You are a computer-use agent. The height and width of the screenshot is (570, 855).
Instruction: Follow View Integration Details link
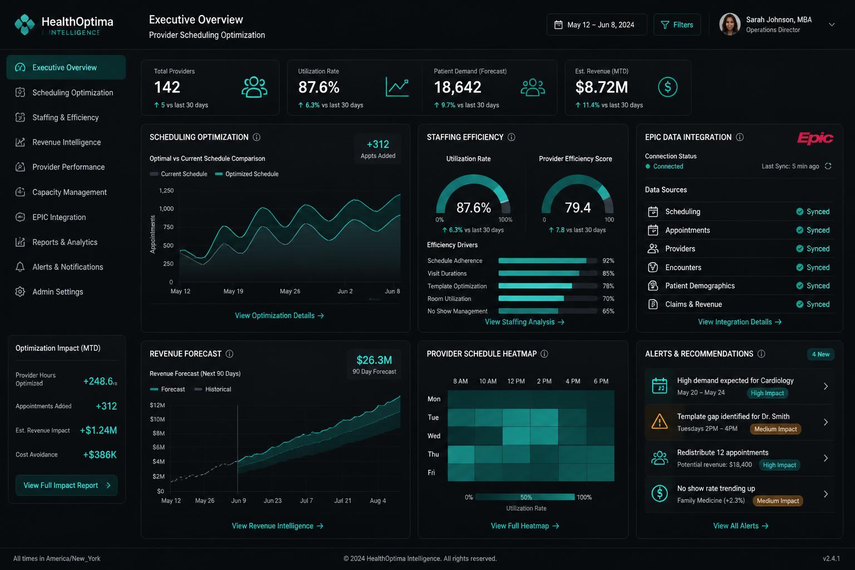coord(740,322)
